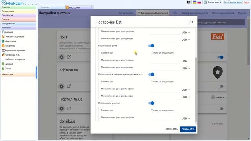Viewport: 251px width, 141px height.
Task: Switch language to Russian flag
Action: click(x=199, y=2)
